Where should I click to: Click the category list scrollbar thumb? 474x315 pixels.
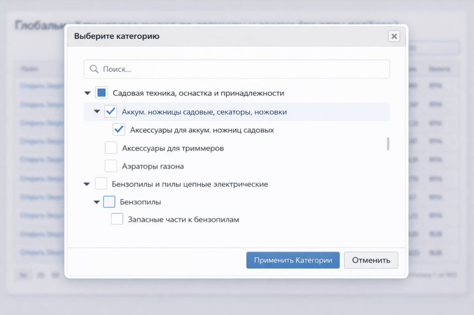pyautogui.click(x=388, y=144)
